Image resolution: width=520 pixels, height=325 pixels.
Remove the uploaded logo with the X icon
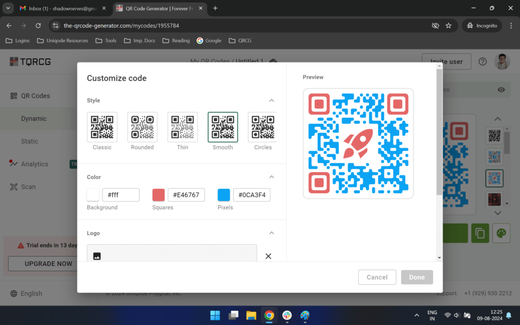click(268, 256)
